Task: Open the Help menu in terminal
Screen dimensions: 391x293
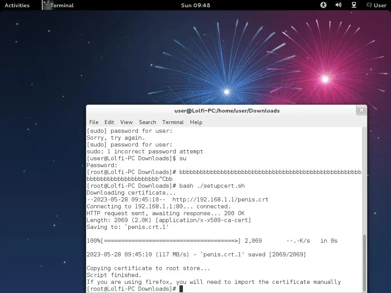Action: pyautogui.click(x=196, y=122)
